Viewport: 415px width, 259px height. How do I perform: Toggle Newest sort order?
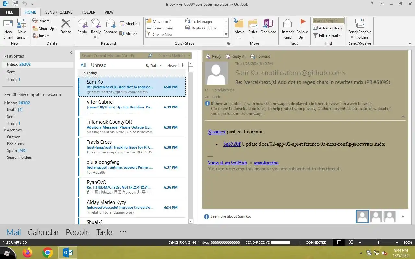[x=175, y=66]
